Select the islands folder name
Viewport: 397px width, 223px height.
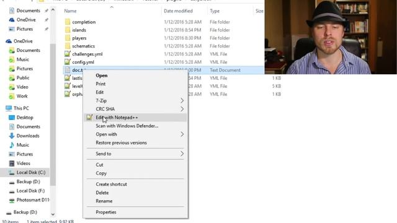[x=79, y=30]
